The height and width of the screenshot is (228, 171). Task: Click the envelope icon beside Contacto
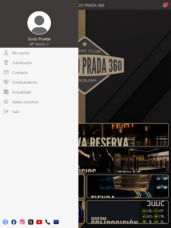click(6, 72)
